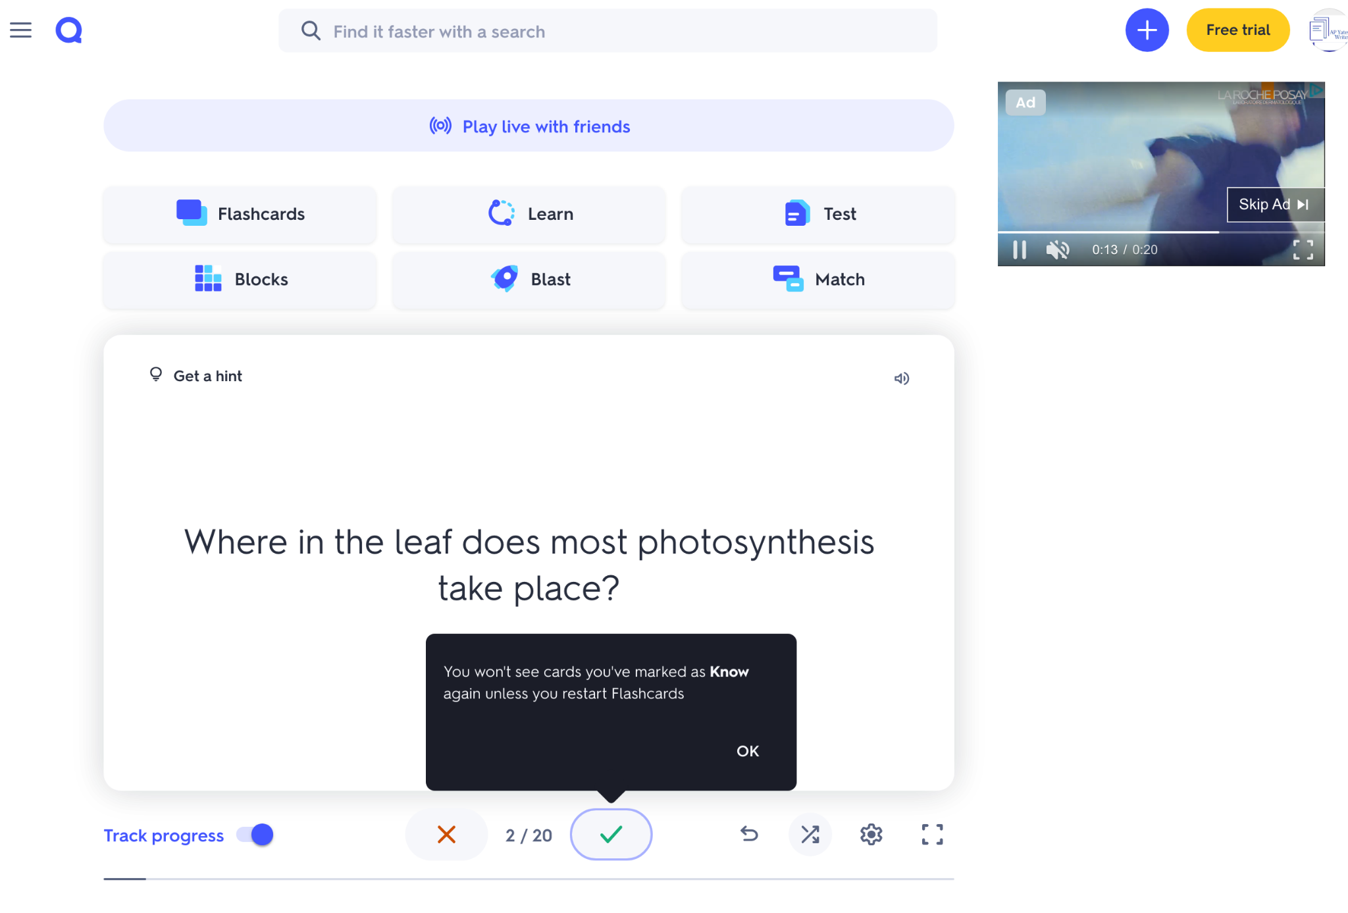The height and width of the screenshot is (913, 1348).
Task: Click the AdChoices icon on ad
Action: [1316, 90]
